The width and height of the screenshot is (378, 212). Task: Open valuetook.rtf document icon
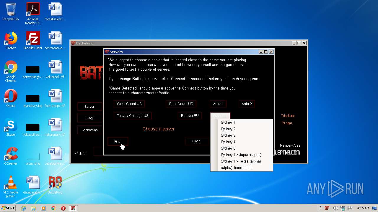pyautogui.click(x=55, y=69)
